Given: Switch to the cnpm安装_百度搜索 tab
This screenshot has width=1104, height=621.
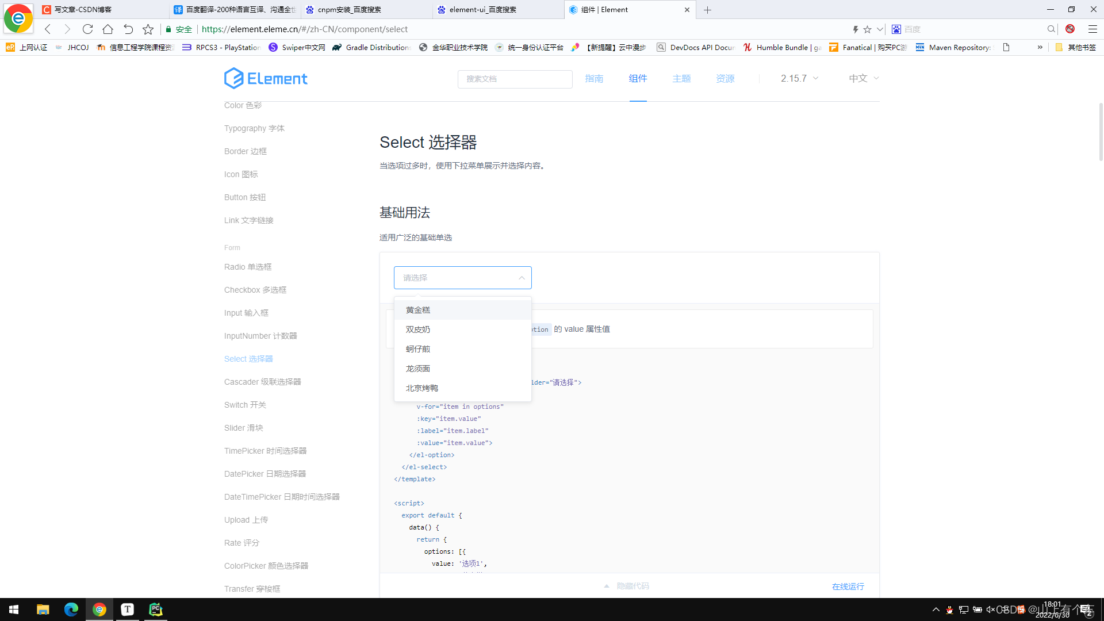Looking at the screenshot, I should (367, 10).
